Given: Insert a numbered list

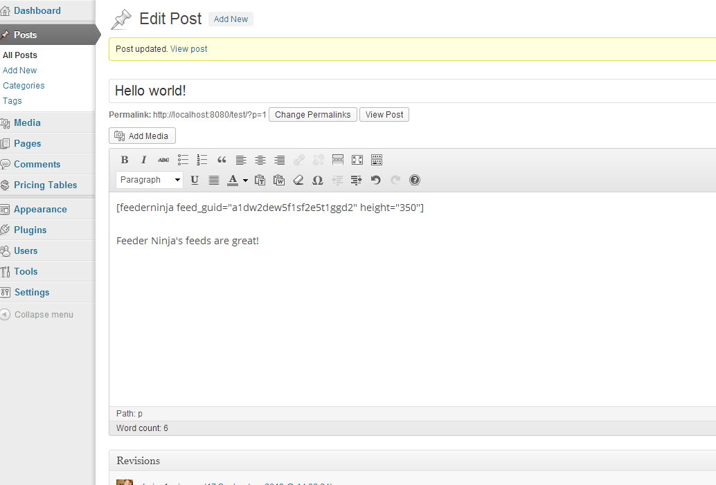Looking at the screenshot, I should click(202, 160).
